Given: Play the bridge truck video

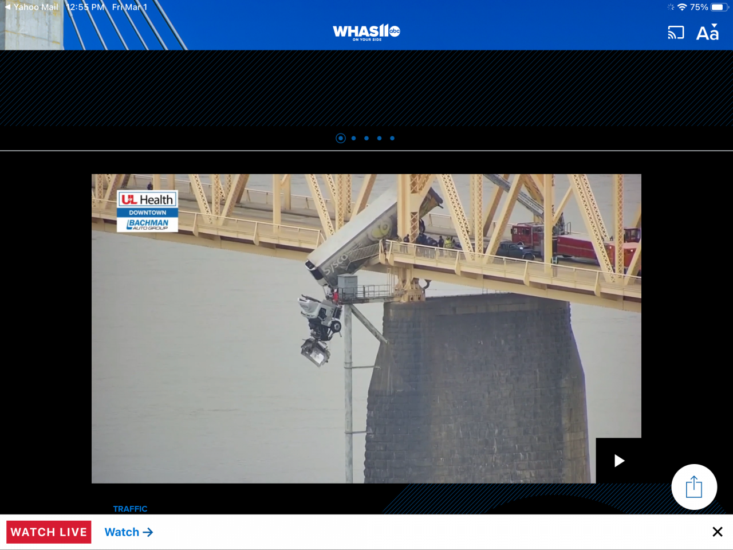Looking at the screenshot, I should [618, 461].
